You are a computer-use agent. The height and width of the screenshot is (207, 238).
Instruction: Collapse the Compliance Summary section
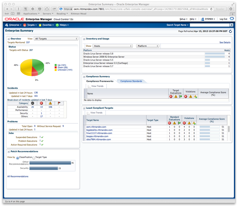84,77
